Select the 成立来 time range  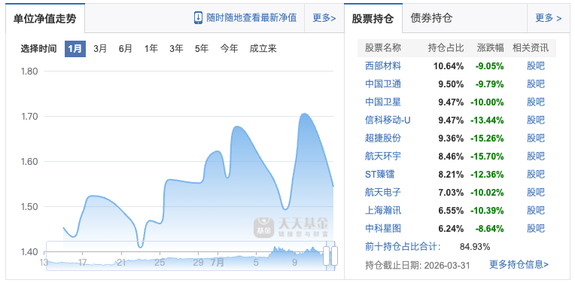pos(263,49)
